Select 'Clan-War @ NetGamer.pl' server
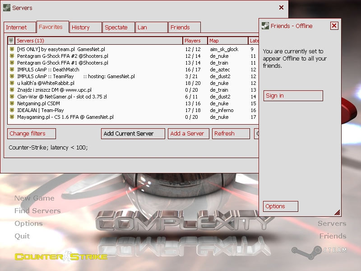361x271 pixels. pyautogui.click(x=133, y=97)
